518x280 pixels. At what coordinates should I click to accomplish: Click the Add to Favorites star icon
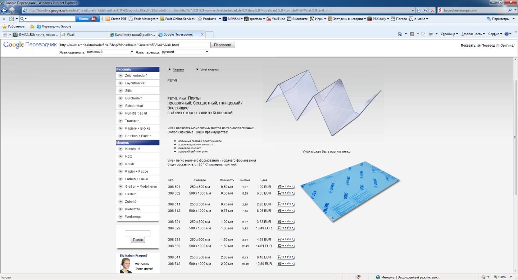(32, 27)
